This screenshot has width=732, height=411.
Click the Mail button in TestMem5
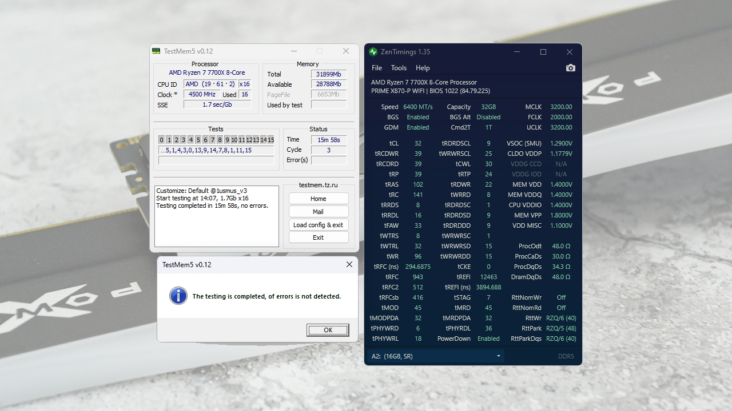[x=318, y=212]
